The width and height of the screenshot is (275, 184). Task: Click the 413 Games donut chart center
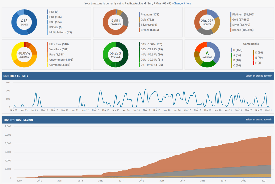(x=24, y=22)
